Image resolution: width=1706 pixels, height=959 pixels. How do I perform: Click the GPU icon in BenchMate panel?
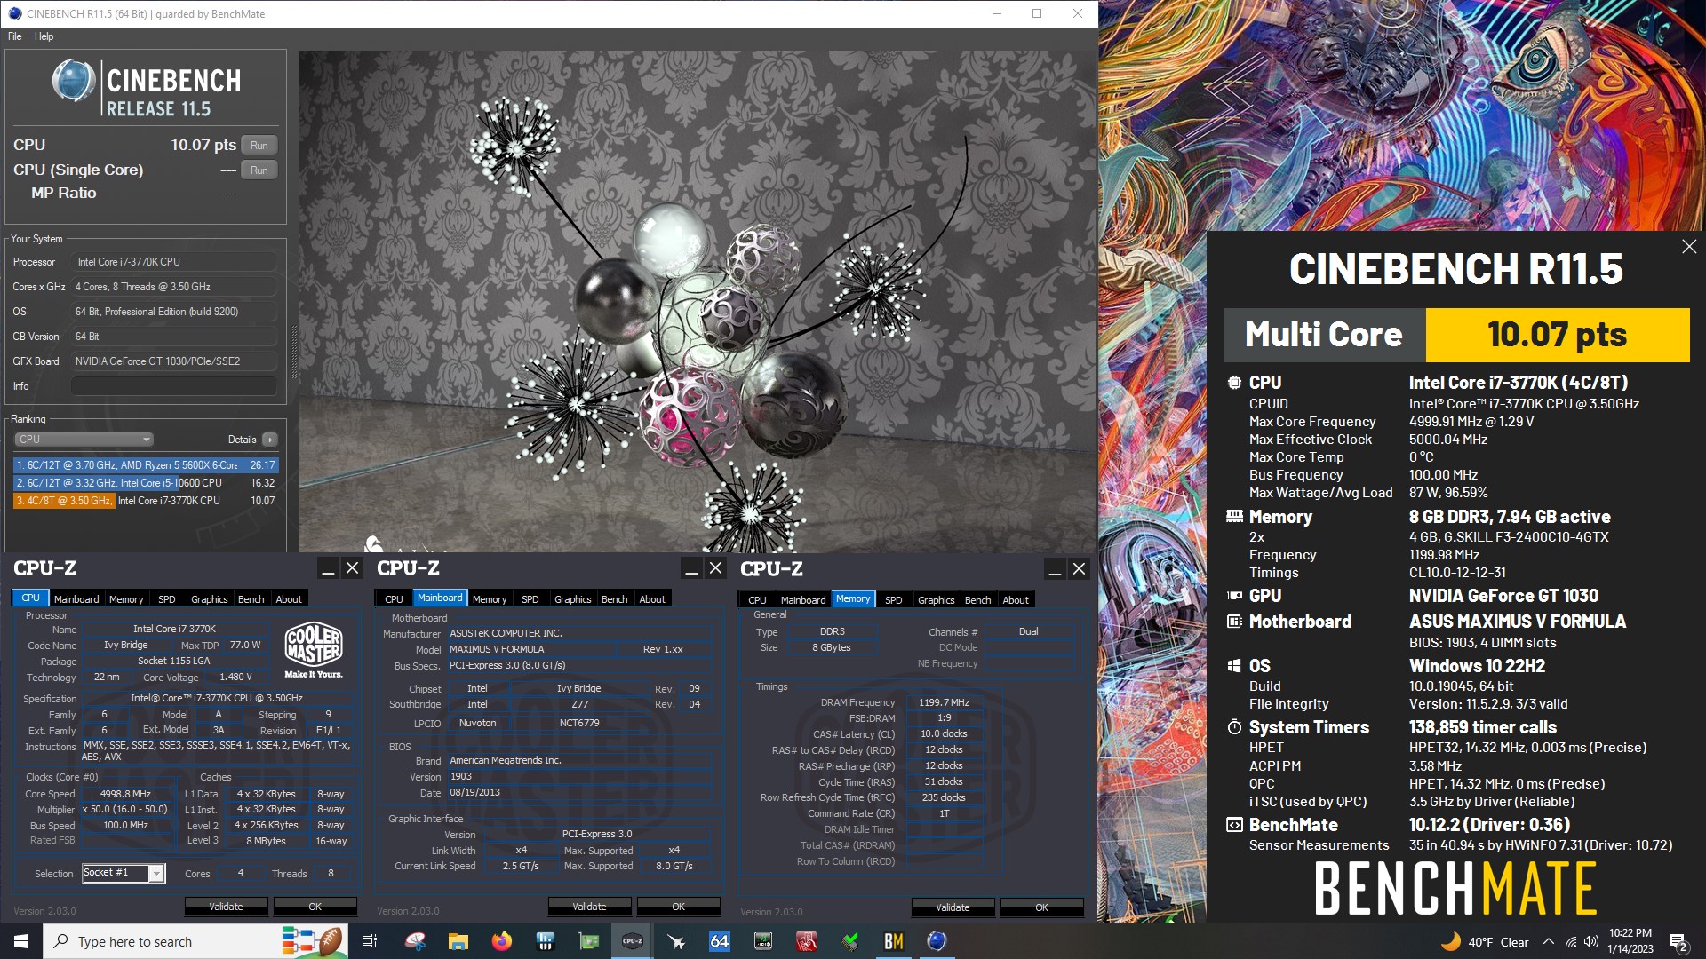[1234, 596]
